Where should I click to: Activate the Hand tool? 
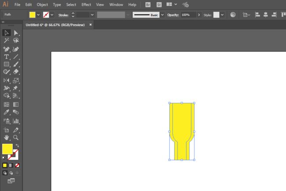pos(7,138)
